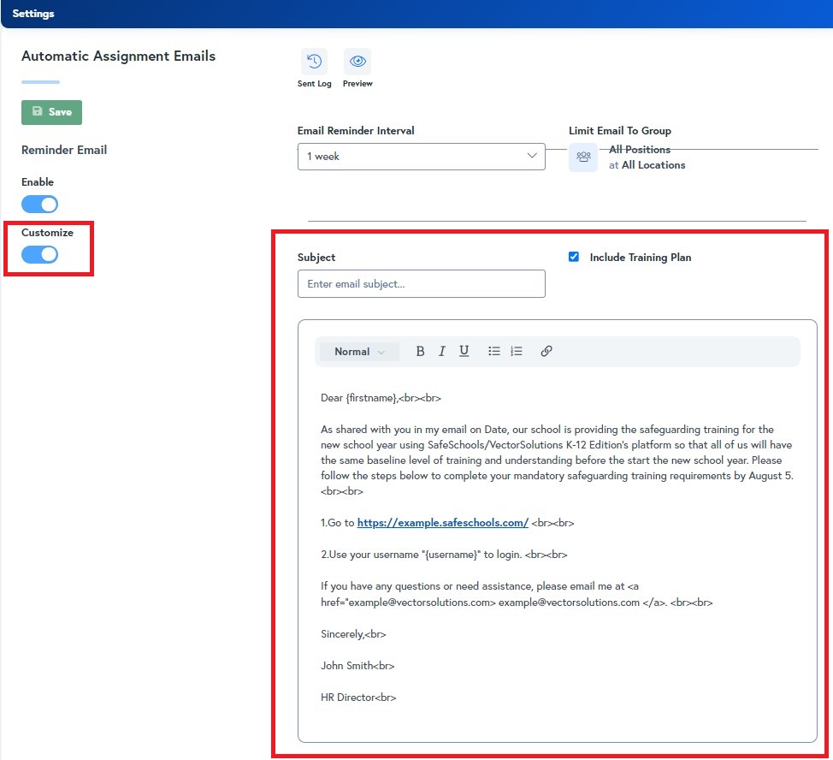This screenshot has height=760, width=833.
Task: Uncheck Include Training Plan checkbox
Action: (x=574, y=257)
